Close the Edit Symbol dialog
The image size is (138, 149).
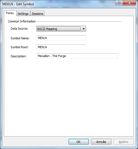[x=129, y=3]
